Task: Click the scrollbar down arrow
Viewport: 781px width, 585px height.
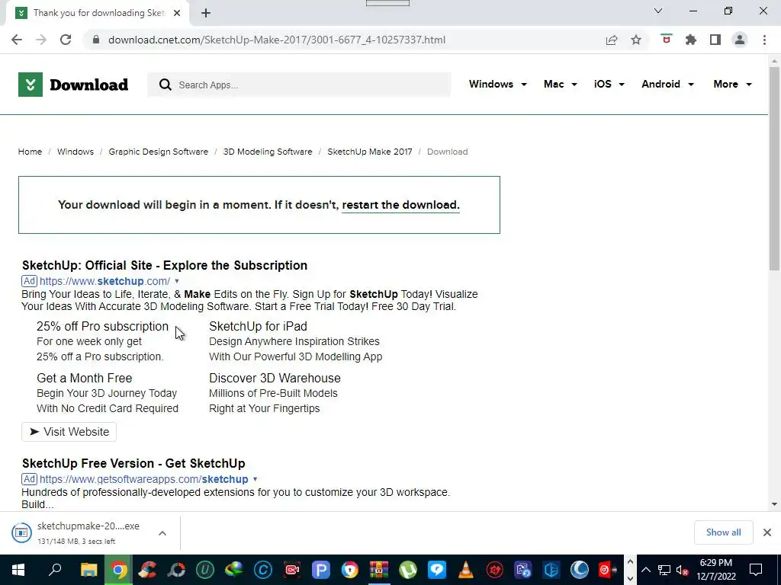Action: (x=774, y=504)
